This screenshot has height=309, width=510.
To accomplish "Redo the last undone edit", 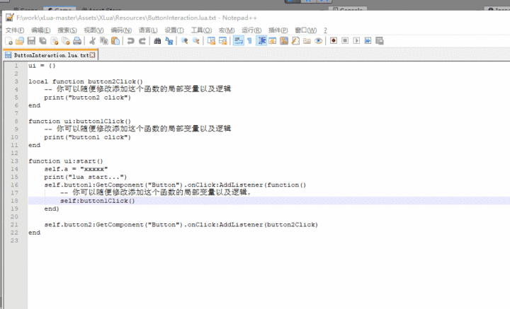I will [142, 41].
